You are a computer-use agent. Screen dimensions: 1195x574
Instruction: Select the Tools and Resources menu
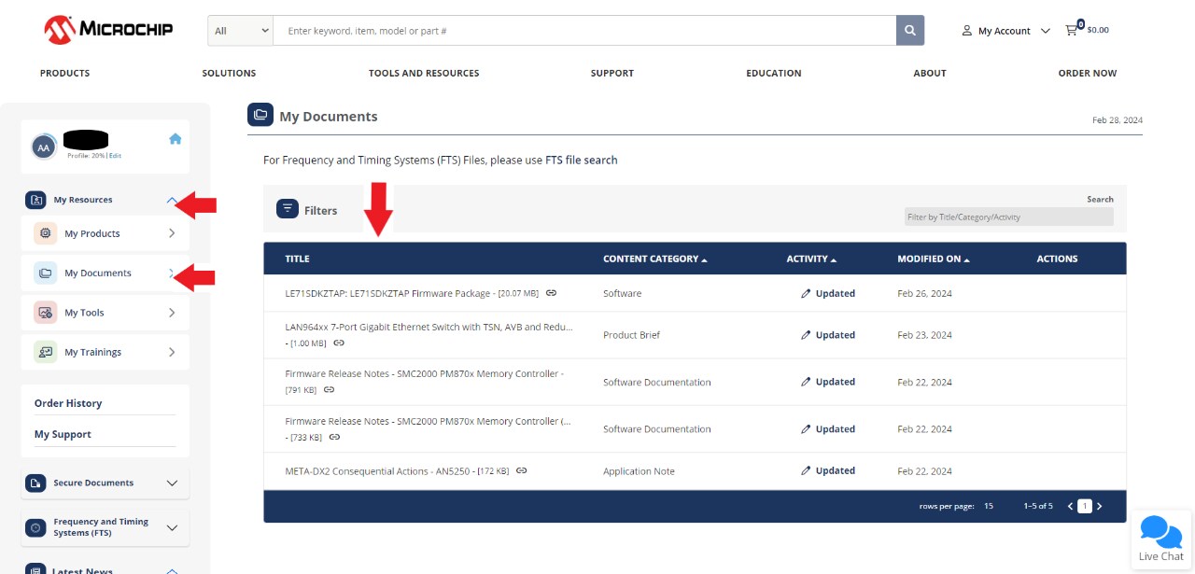[424, 73]
